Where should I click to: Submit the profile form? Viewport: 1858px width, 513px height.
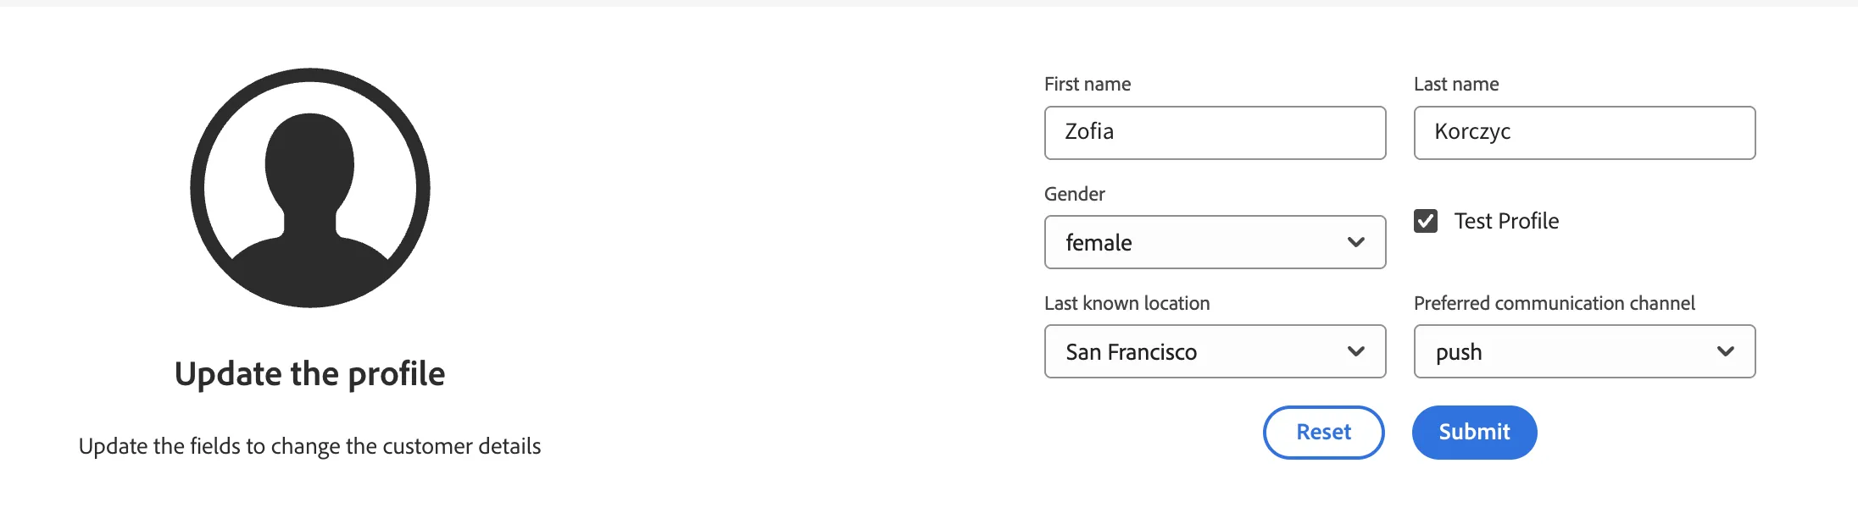[x=1474, y=433]
